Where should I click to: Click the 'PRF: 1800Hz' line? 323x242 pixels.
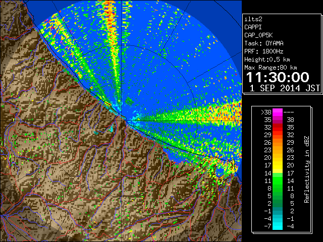pyautogui.click(x=264, y=51)
